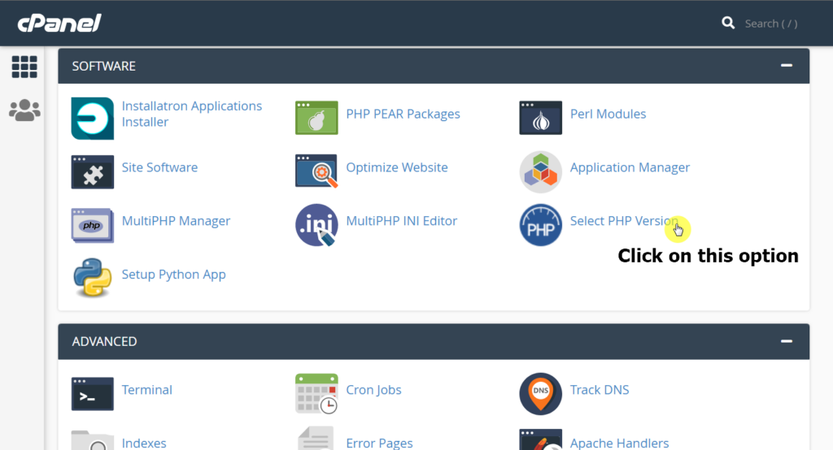Open Error Pages link
This screenshot has height=450, width=833.
(379, 444)
